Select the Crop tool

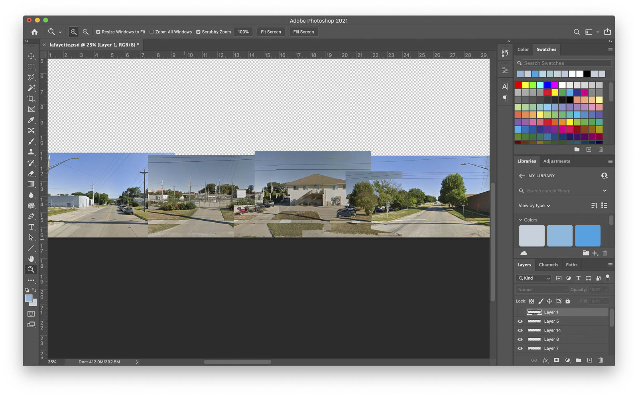tap(31, 99)
